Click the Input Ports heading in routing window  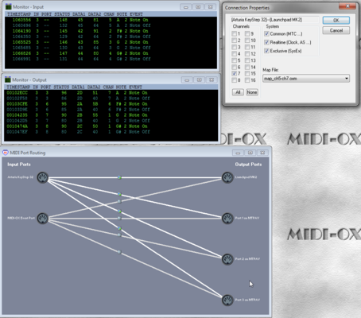(x=19, y=165)
